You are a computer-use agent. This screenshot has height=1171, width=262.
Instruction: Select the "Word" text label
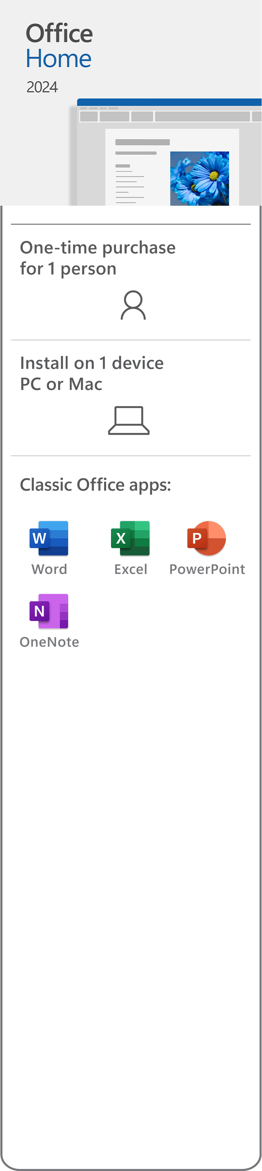coord(49,569)
